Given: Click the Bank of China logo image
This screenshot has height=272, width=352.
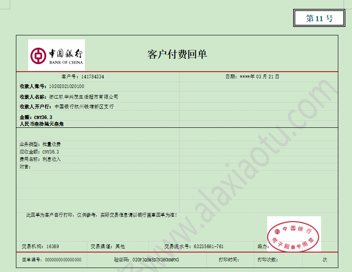Looking at the screenshot, I should point(57,55).
